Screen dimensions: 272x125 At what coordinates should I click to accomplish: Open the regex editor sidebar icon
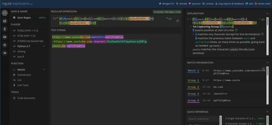pyautogui.click(x=5, y=13)
